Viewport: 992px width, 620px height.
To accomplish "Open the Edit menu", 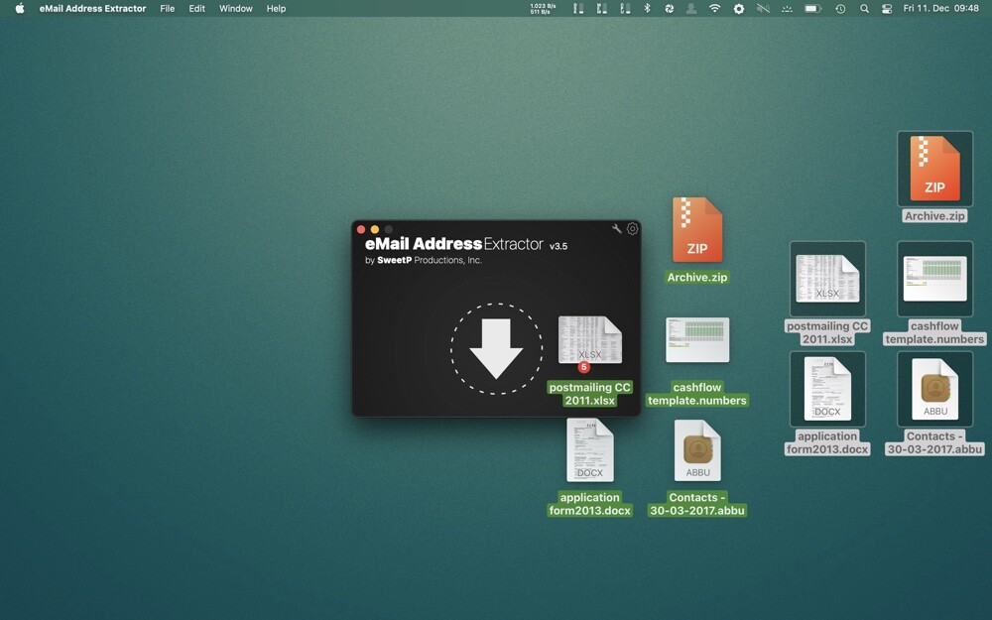I will click(196, 8).
